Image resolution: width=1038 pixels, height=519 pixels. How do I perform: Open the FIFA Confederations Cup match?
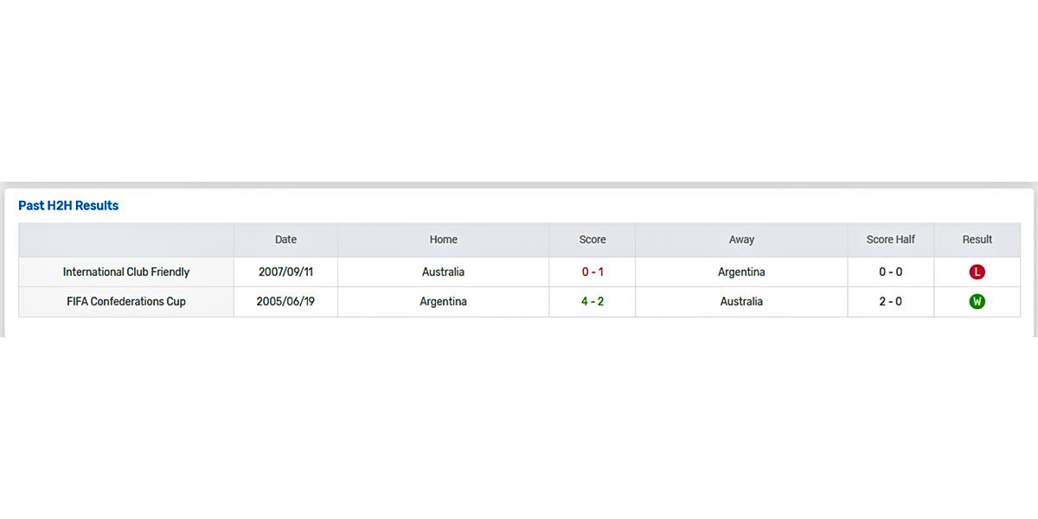[126, 302]
